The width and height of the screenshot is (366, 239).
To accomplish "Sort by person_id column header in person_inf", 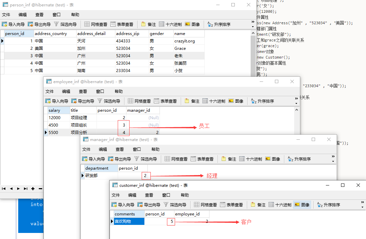I will point(19,34).
